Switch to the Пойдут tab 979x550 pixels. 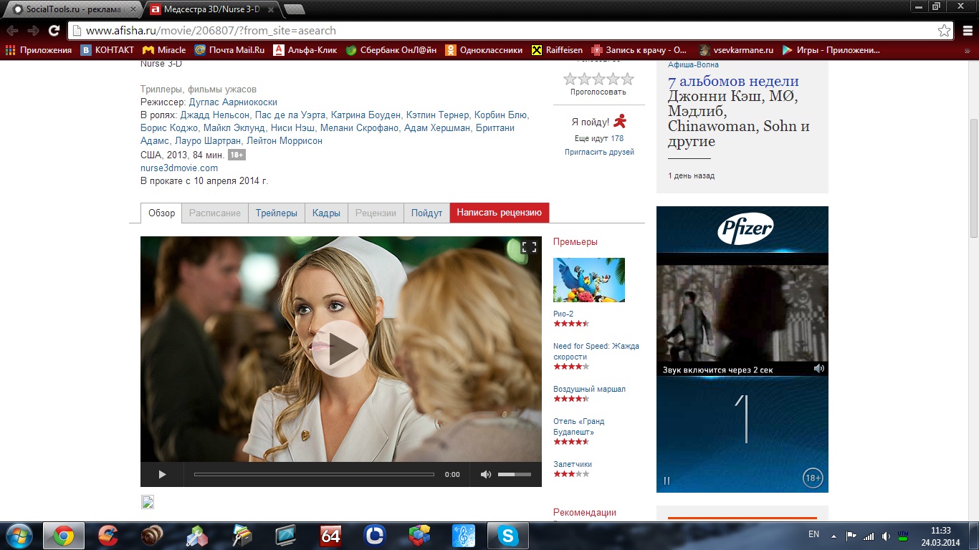coord(426,213)
